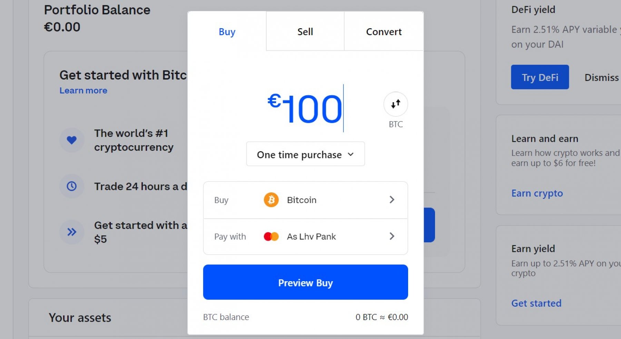
Task: Dismiss the DeFi yield promotion
Action: tap(601, 77)
